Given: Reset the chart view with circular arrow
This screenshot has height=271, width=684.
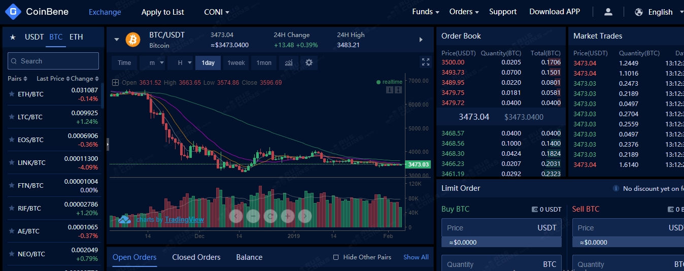Looking at the screenshot, I should [x=270, y=216].
